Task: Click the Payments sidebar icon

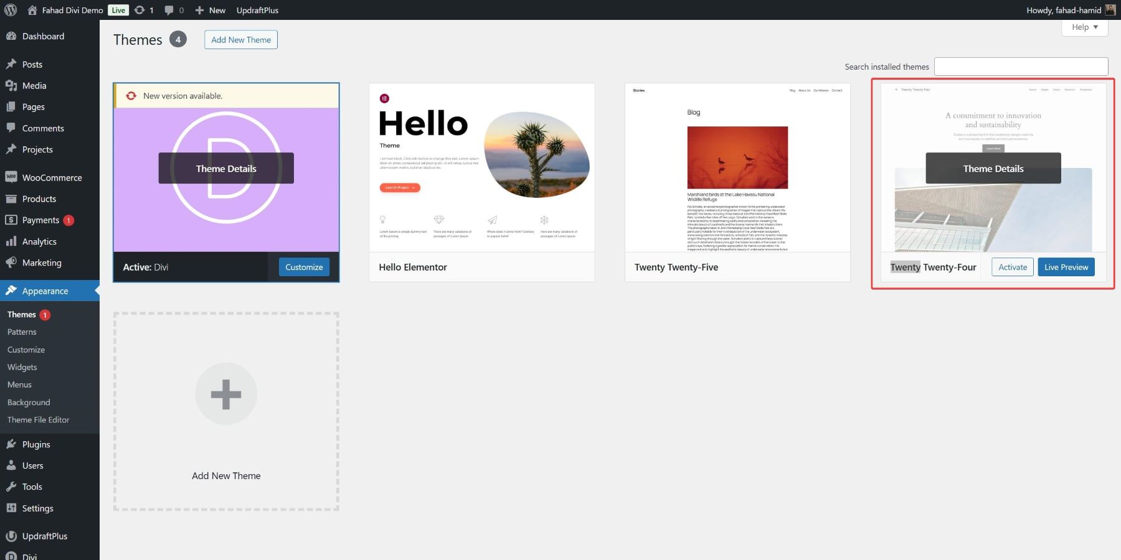Action: click(x=12, y=220)
